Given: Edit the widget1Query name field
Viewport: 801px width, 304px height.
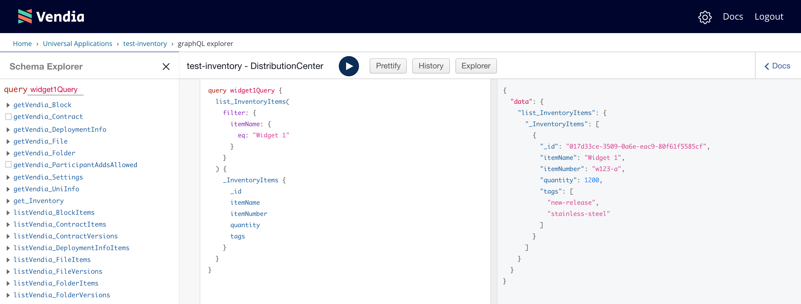Looking at the screenshot, I should [55, 89].
